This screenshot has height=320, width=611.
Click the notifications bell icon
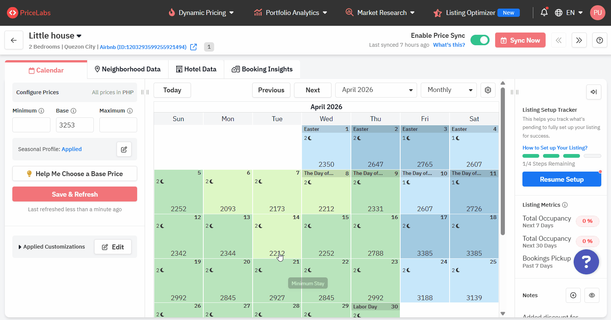tap(544, 12)
